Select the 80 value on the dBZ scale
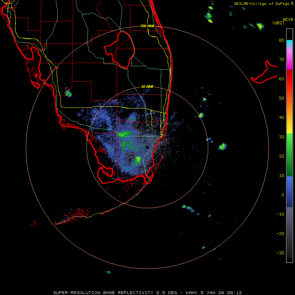Screen dimensions: 295x295 tap(282, 40)
